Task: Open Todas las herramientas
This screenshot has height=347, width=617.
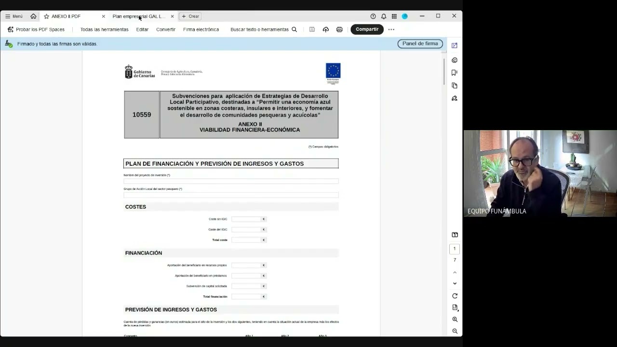Action: click(104, 29)
